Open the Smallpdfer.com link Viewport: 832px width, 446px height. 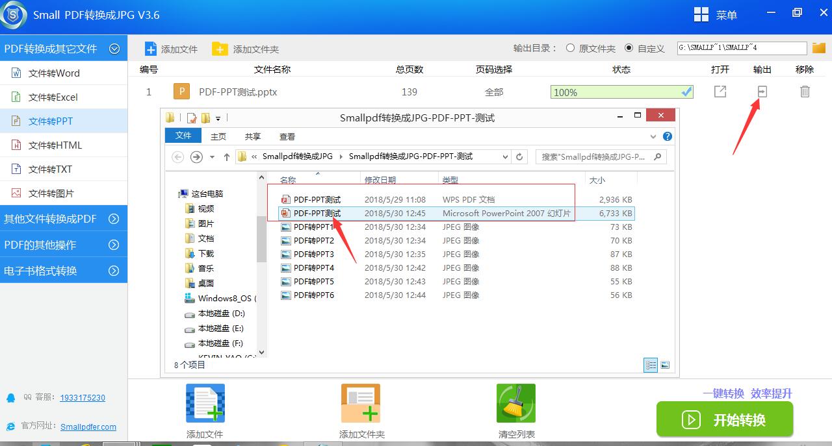tap(88, 427)
